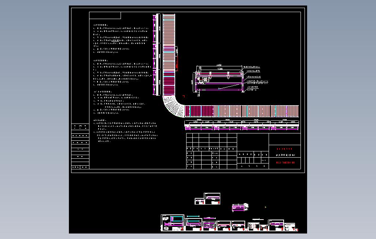Click the small red corner marker near the curve
376x239 pixels.
pyautogui.click(x=184, y=96)
